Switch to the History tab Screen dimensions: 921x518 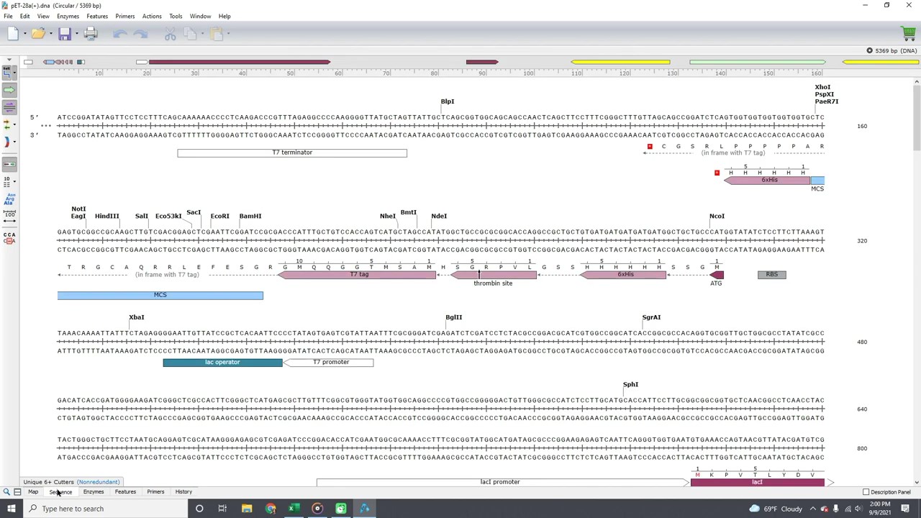[x=183, y=492]
